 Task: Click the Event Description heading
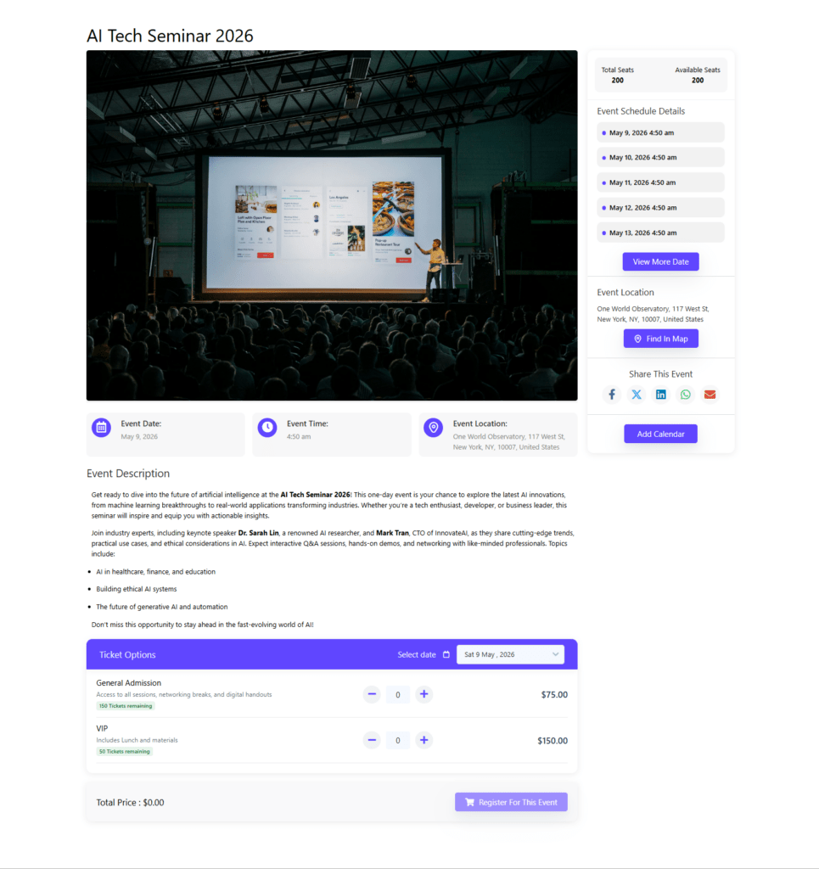tap(128, 474)
